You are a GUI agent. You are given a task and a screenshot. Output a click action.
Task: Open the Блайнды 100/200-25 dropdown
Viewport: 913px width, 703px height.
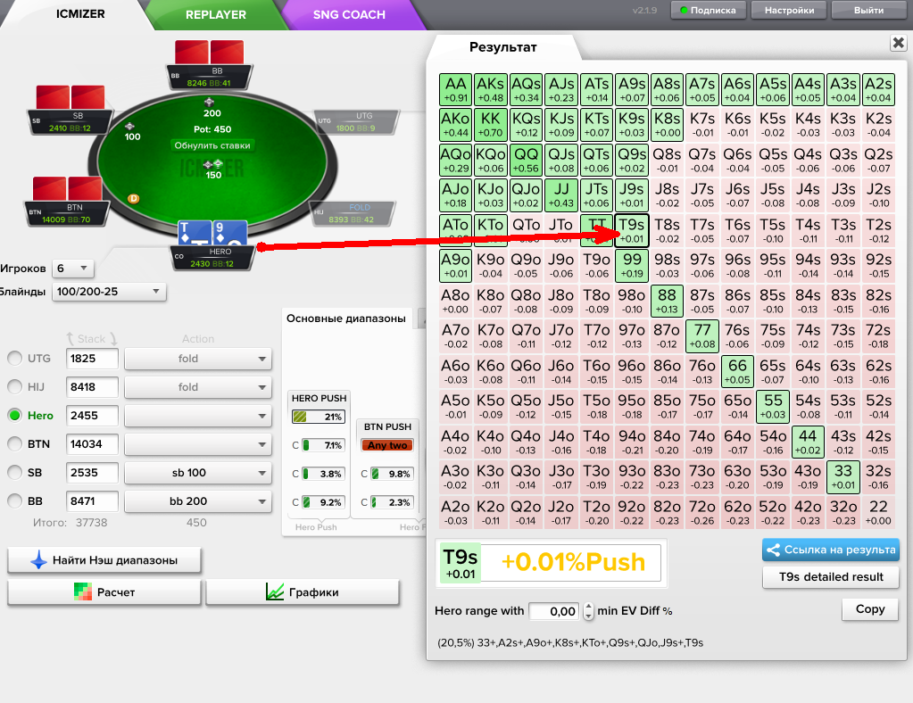(109, 292)
